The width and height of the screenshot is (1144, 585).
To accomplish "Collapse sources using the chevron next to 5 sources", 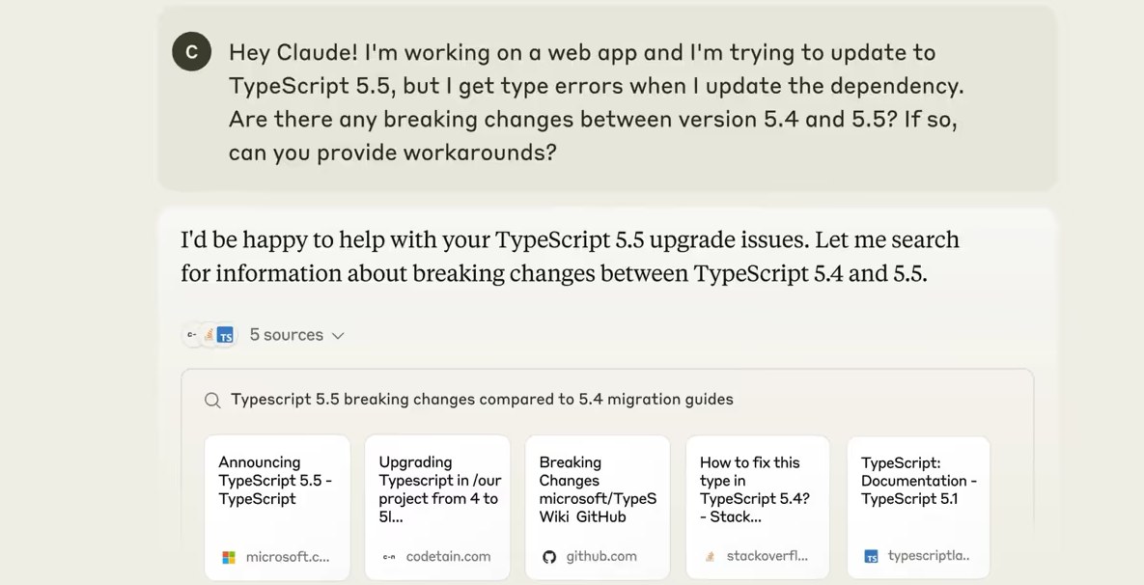I will point(338,336).
